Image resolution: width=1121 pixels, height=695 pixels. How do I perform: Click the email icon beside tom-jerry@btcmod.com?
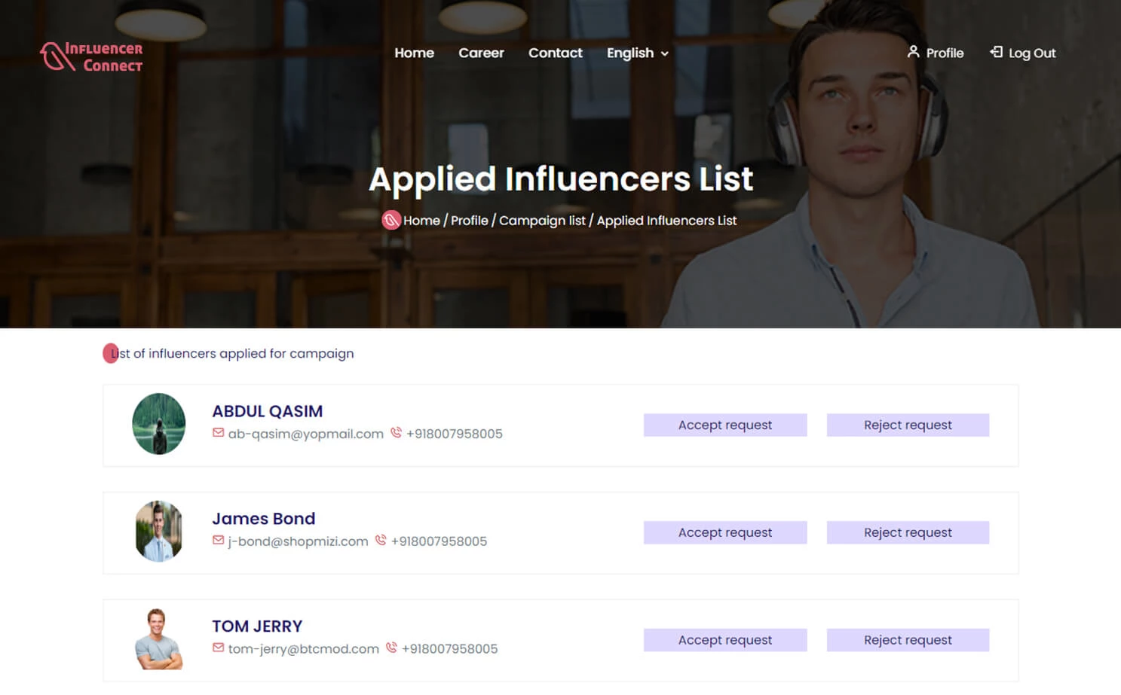pos(217,648)
